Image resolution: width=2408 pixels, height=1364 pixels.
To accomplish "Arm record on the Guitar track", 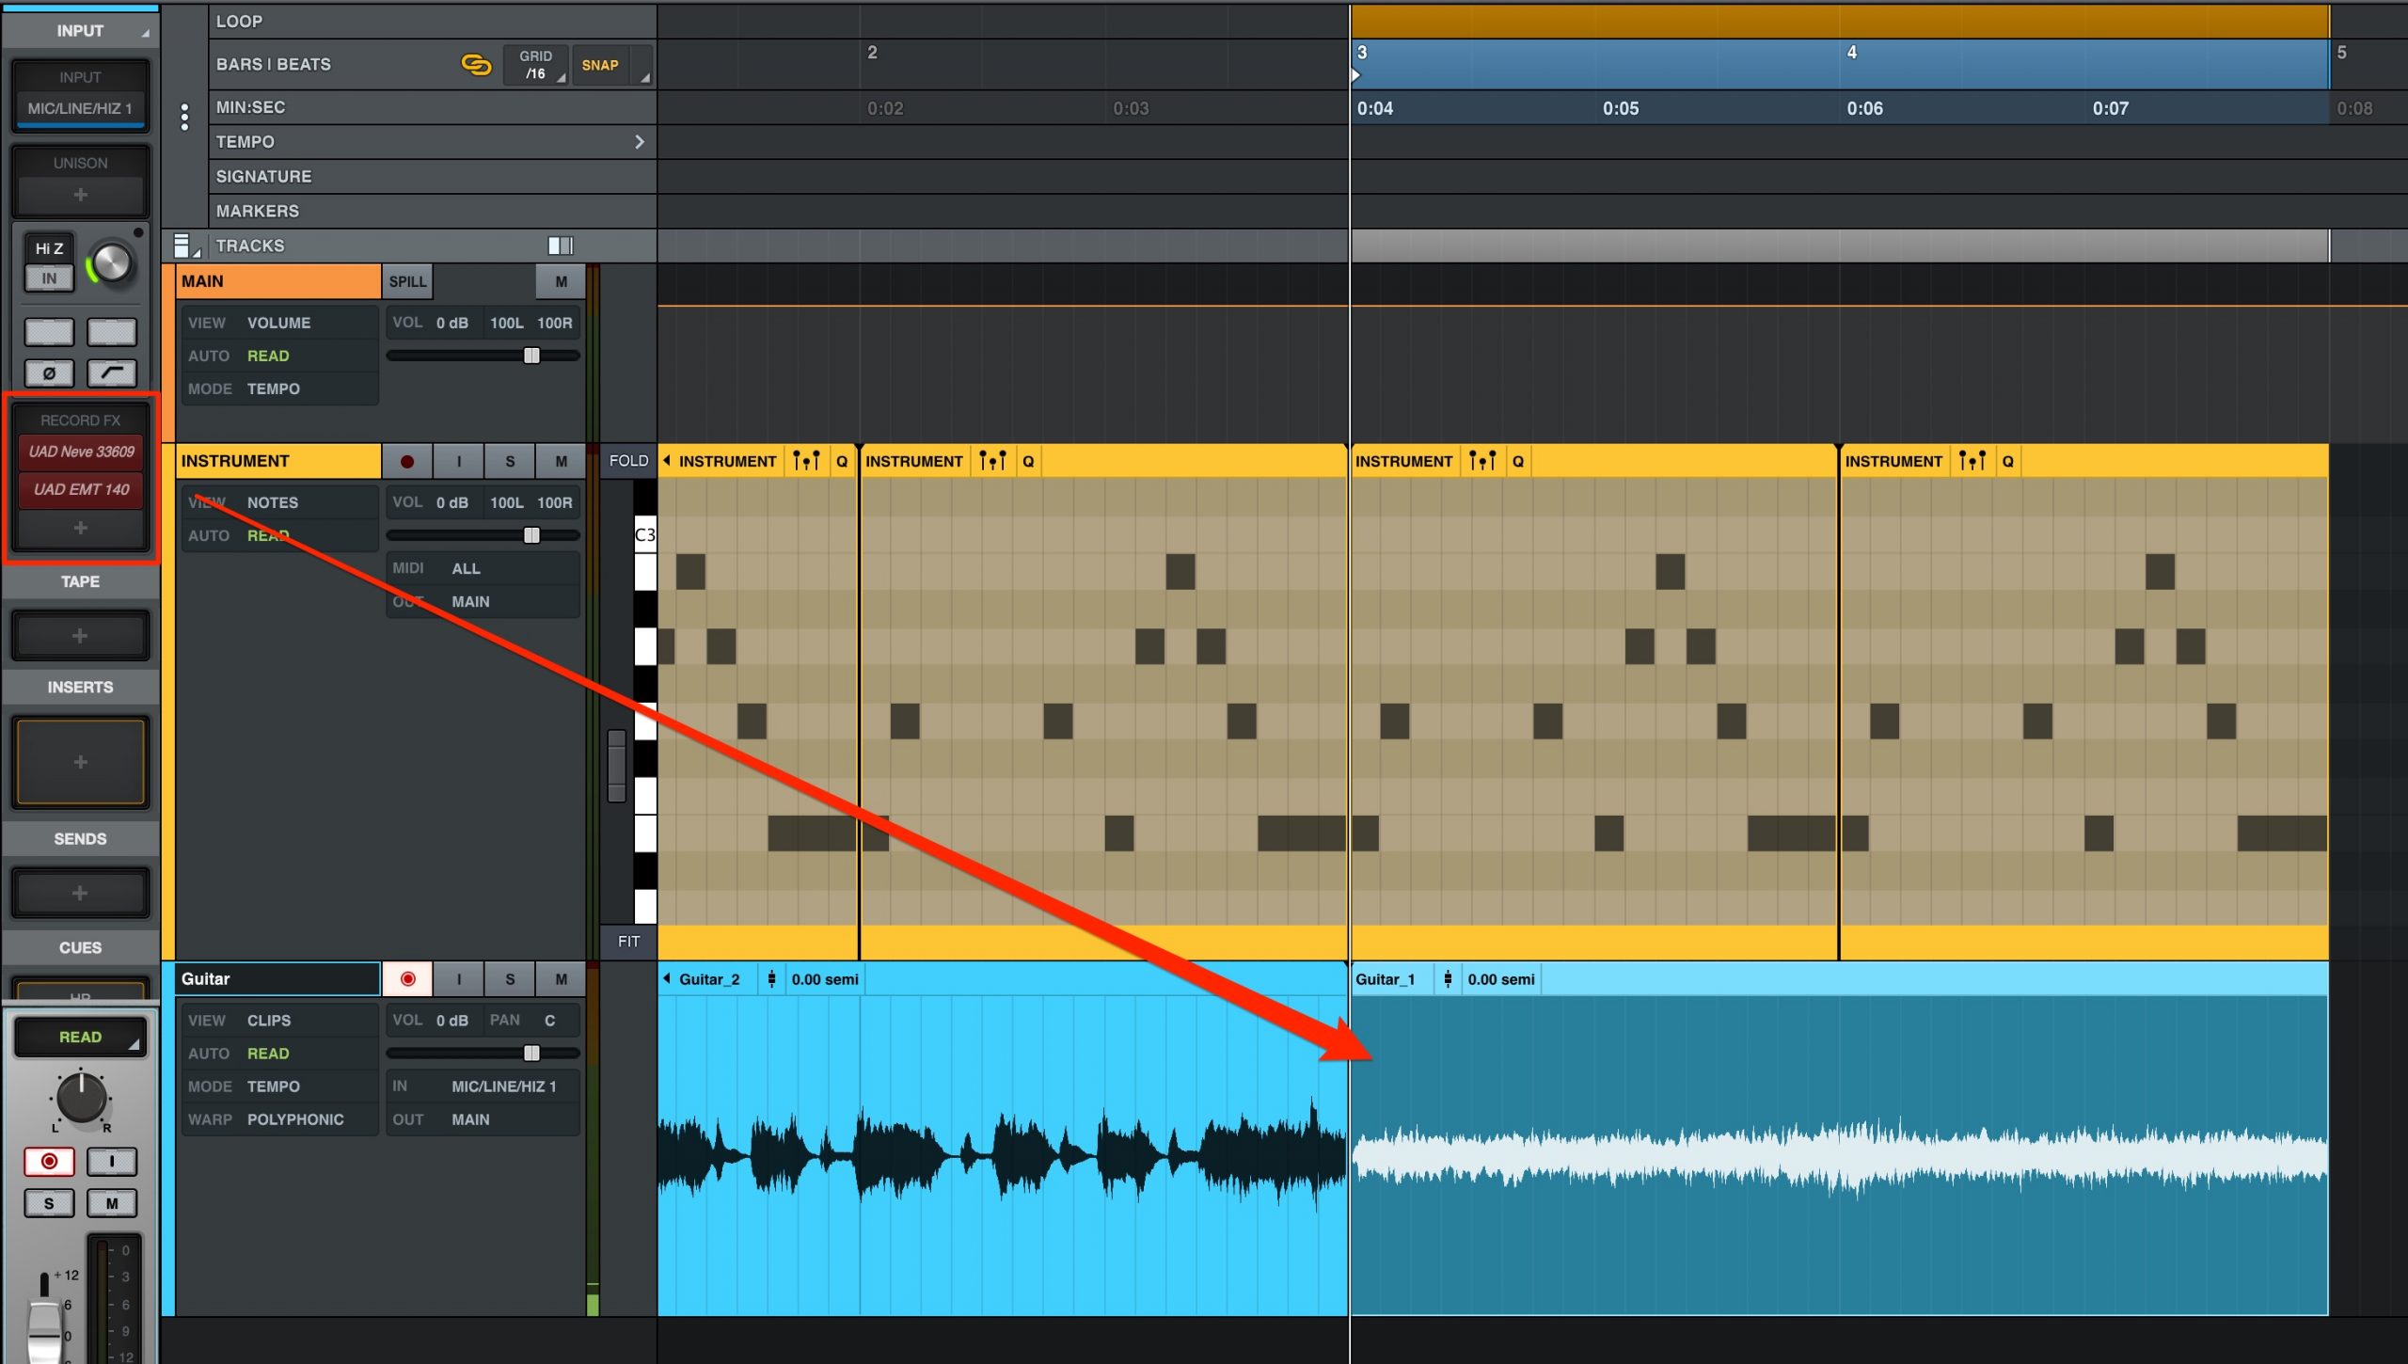I will [407, 979].
